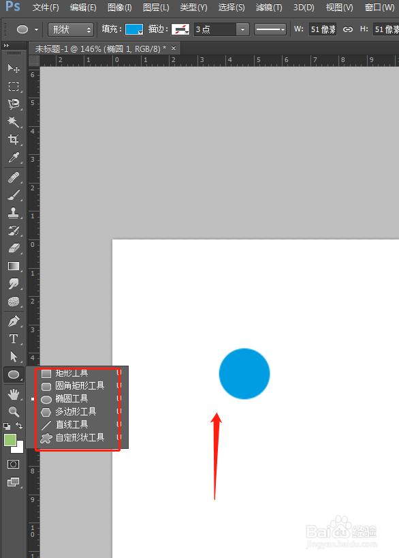
Task: Open the tool preset picker arrow
Action: (36, 29)
